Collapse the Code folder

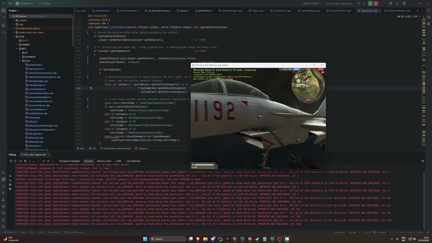(13, 36)
